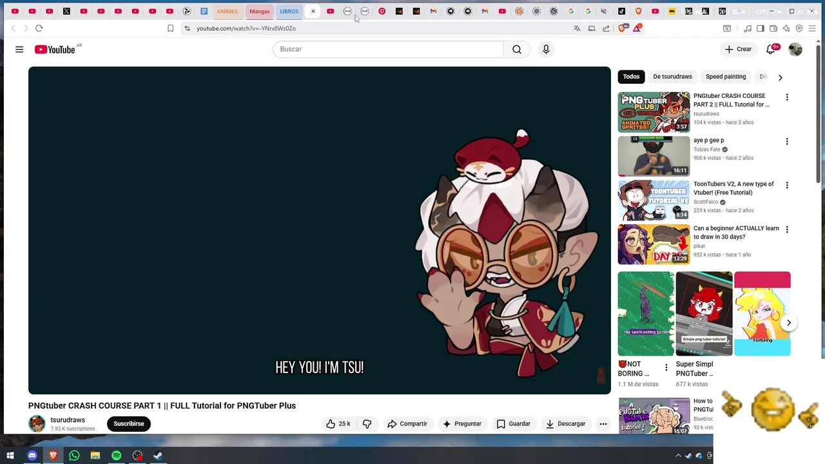
Task: Open the tsurudraws channel name link
Action: click(68, 420)
